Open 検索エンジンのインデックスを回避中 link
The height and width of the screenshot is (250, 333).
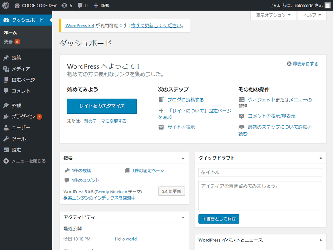pyautogui.click(x=99, y=198)
